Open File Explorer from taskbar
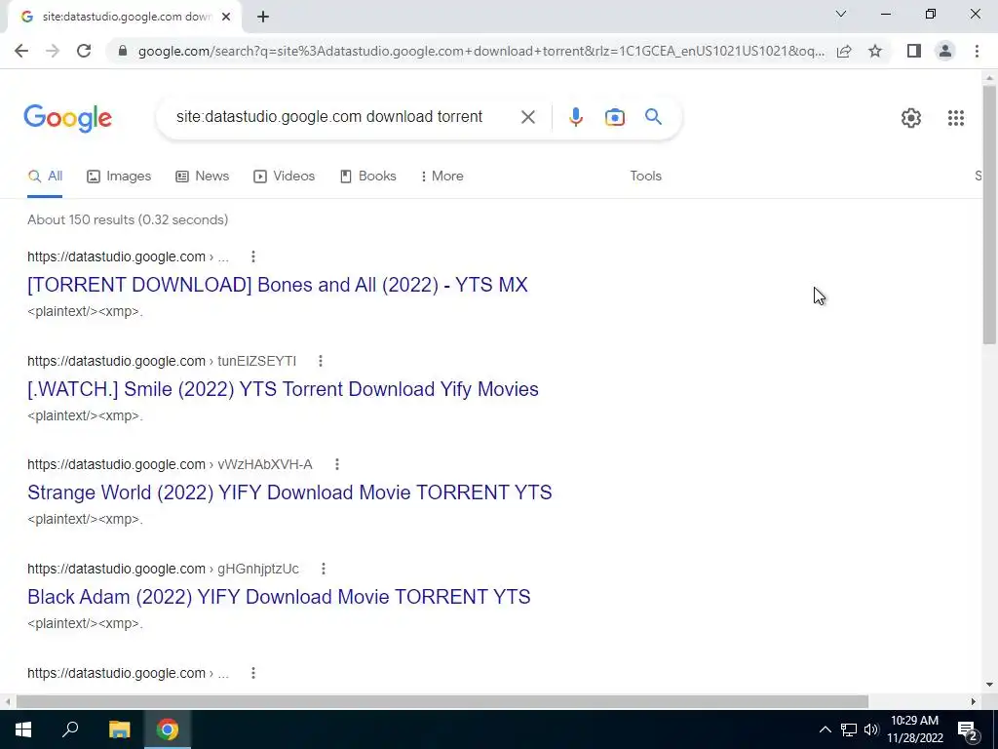This screenshot has height=749, width=998. pyautogui.click(x=119, y=729)
